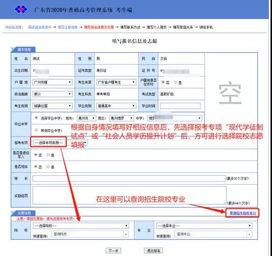The image size is (272, 256).
Task: Open the 选择专业 dropdown
Action: (x=204, y=226)
